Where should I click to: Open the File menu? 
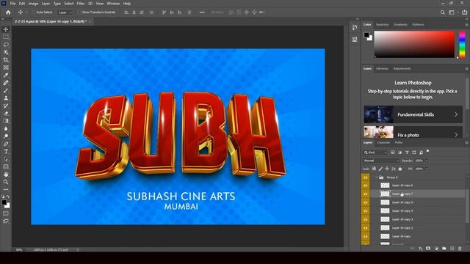(x=12, y=4)
